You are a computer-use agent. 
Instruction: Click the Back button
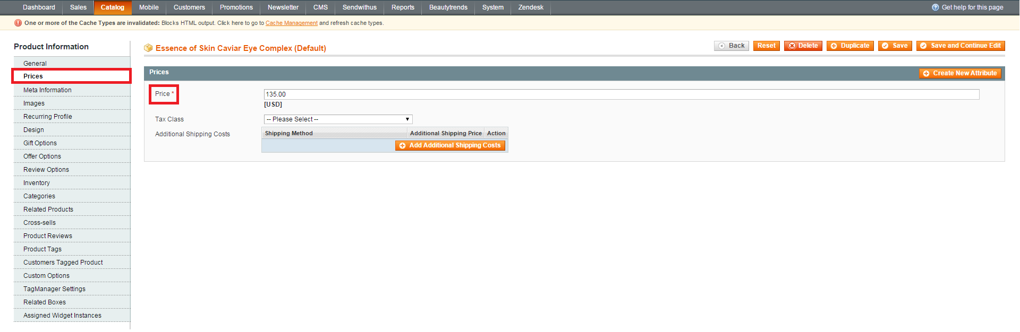(732, 46)
